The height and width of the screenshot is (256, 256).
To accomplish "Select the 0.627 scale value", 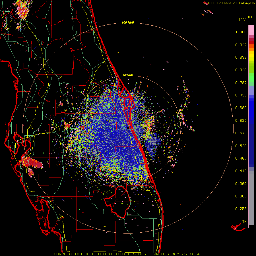I will (x=241, y=121).
